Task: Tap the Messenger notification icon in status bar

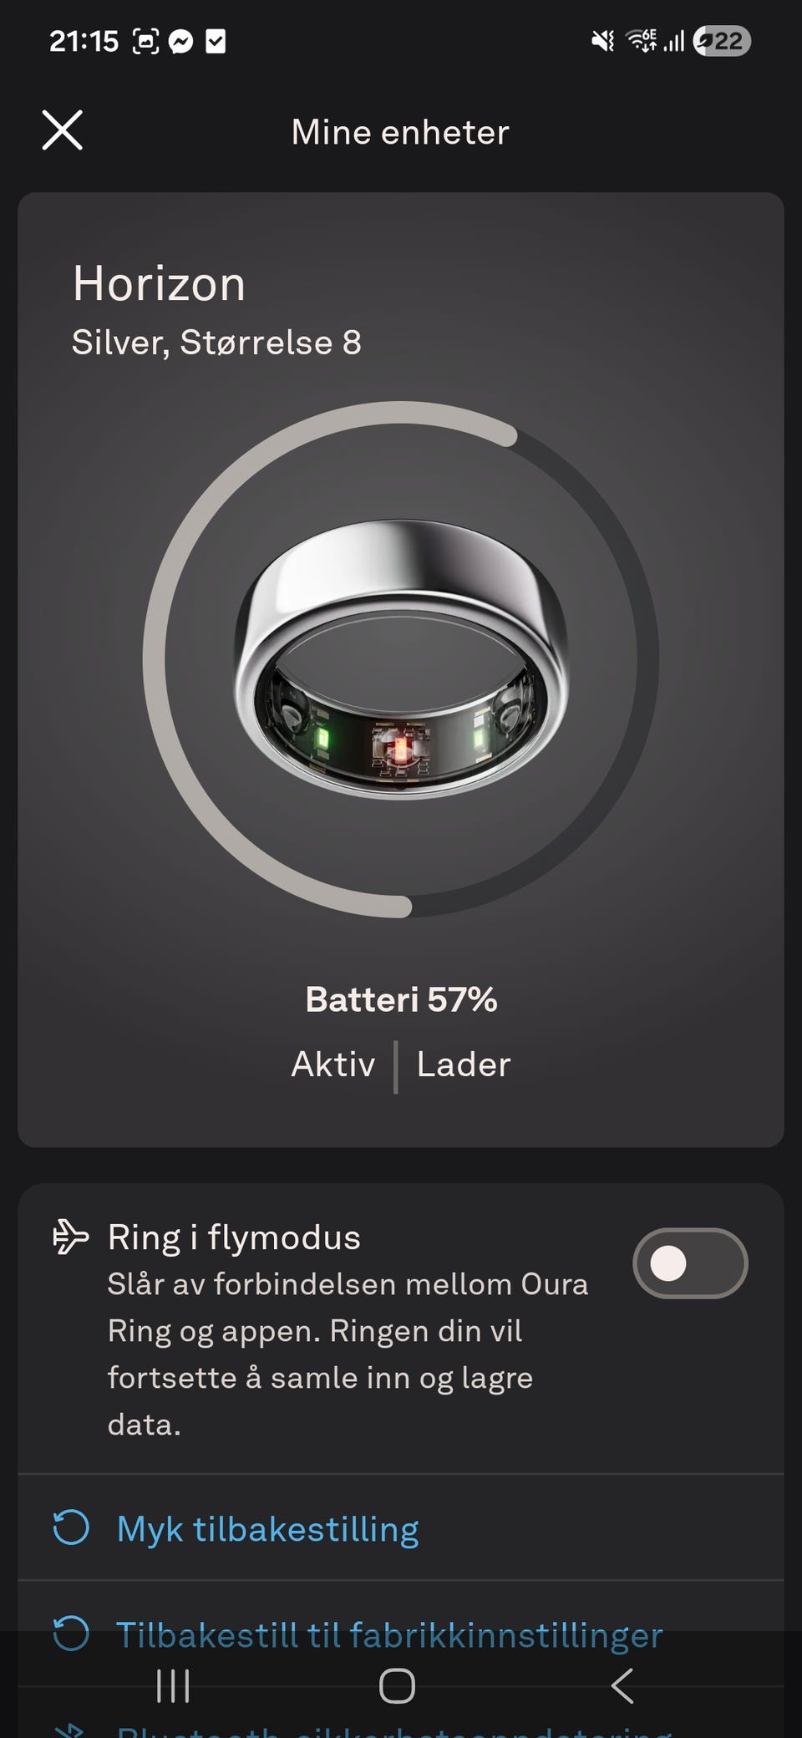Action: pyautogui.click(x=180, y=41)
